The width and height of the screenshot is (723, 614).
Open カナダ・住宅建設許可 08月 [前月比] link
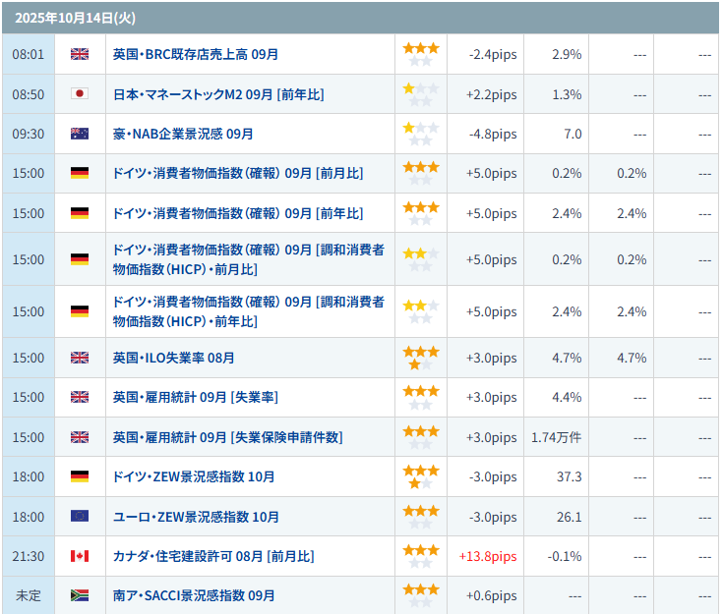click(x=213, y=556)
